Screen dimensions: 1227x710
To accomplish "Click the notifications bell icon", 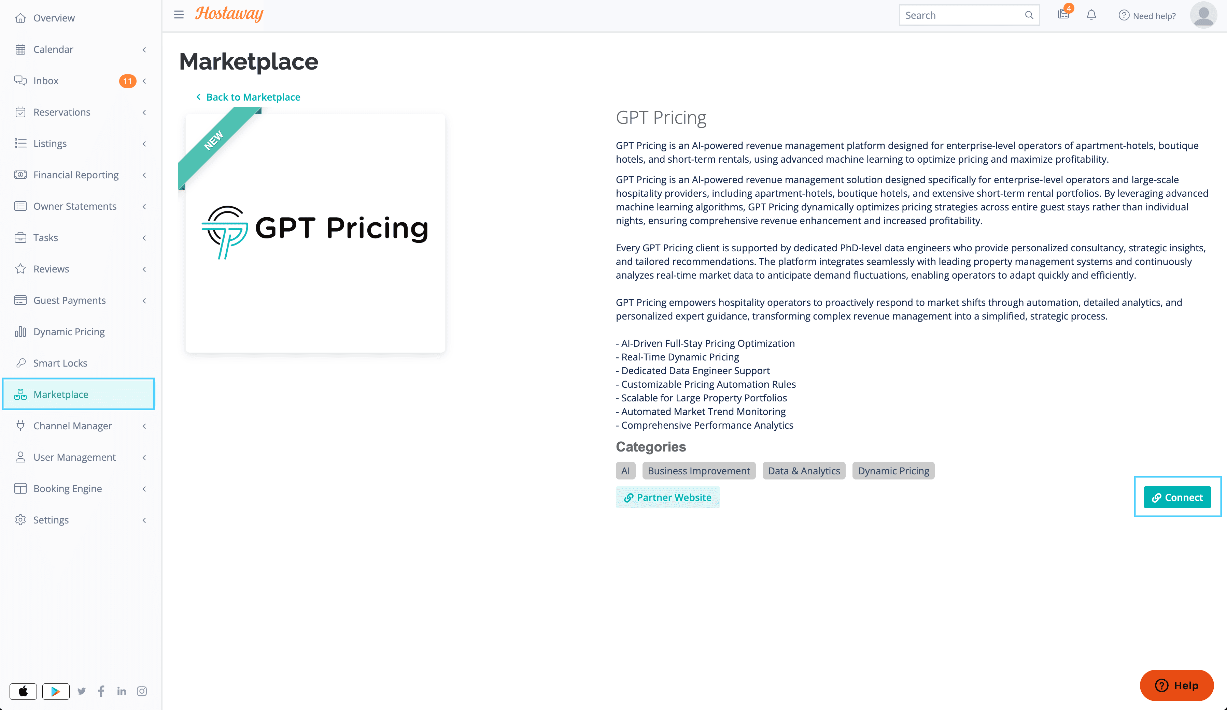I will click(x=1091, y=15).
